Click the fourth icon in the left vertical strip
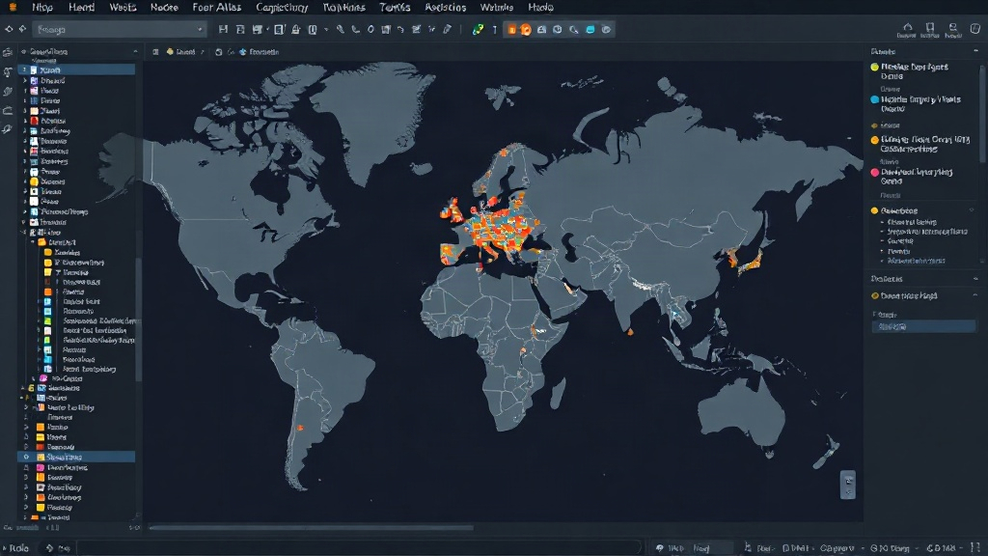Image resolution: width=988 pixels, height=556 pixels. pos(8,111)
